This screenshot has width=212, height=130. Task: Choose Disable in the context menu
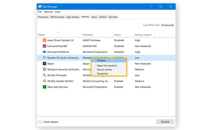click(x=109, y=60)
